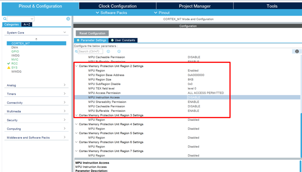The image size is (302, 172).
Task: Go to next search result arrow icon
Action: [119, 52]
